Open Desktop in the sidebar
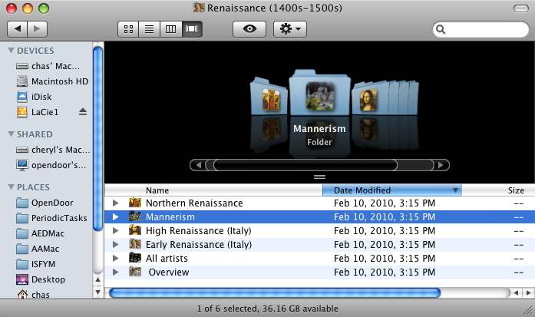Screen dimensions: 535x317 pos(41,279)
